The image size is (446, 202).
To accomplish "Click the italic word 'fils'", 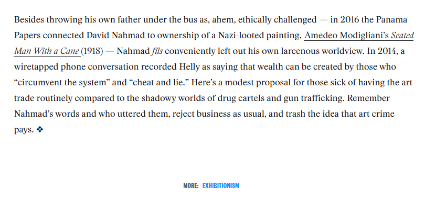I will coord(157,51).
